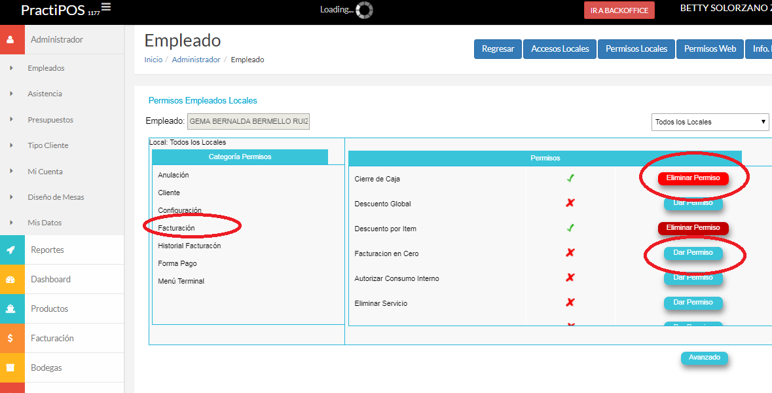Image resolution: width=772 pixels, height=393 pixels.
Task: Select Historial Facturacón category
Action: coord(189,246)
